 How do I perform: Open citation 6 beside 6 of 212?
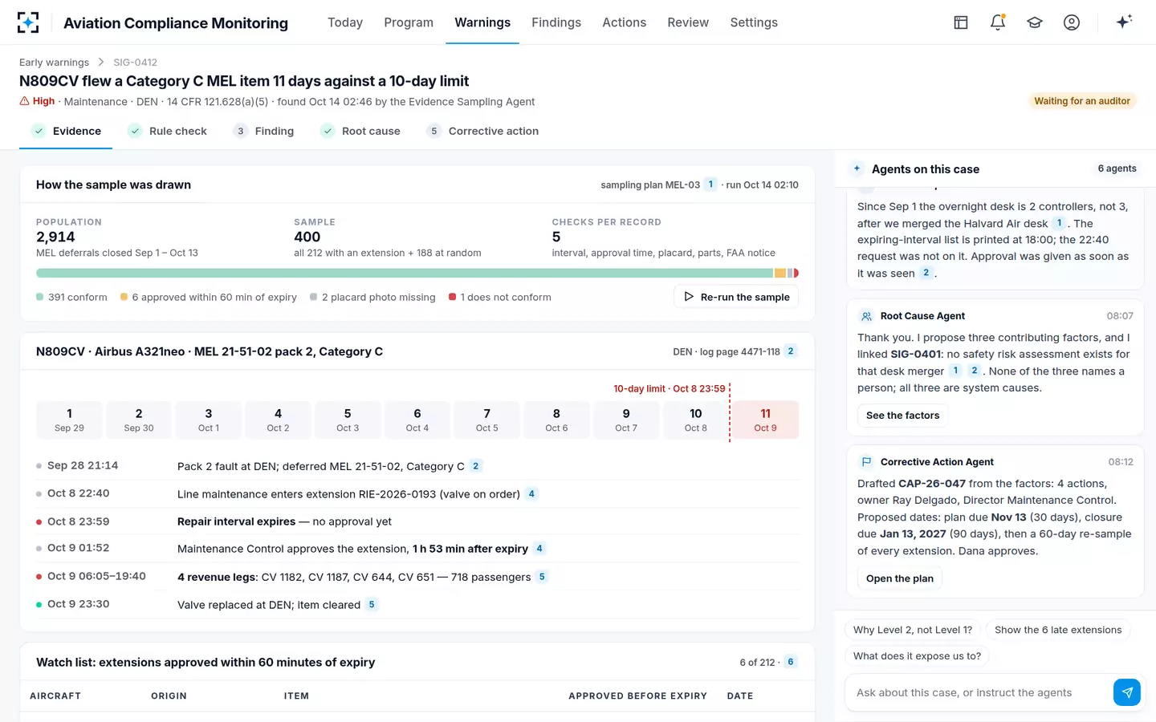(x=791, y=663)
